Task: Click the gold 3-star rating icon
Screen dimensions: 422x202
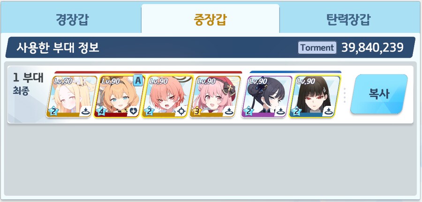Action: pyautogui.click(x=196, y=112)
